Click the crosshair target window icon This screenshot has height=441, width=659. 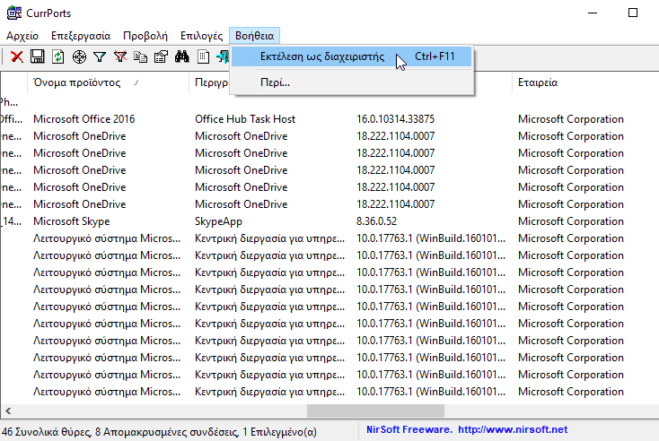(x=79, y=56)
